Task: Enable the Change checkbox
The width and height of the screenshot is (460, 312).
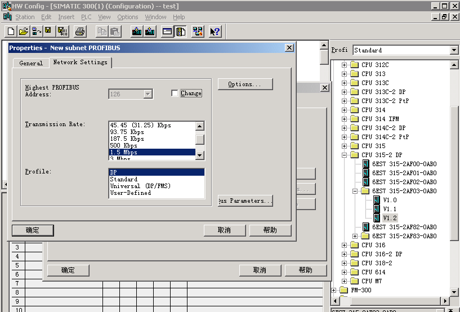Action: pyautogui.click(x=175, y=93)
